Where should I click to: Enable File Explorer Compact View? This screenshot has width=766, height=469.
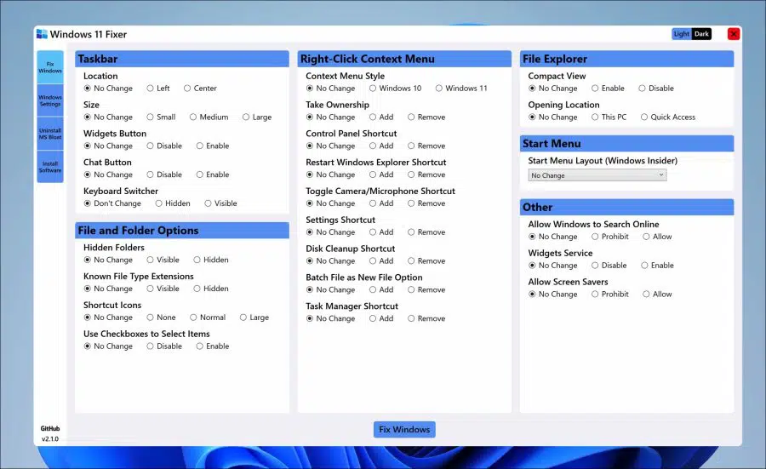[609, 89]
